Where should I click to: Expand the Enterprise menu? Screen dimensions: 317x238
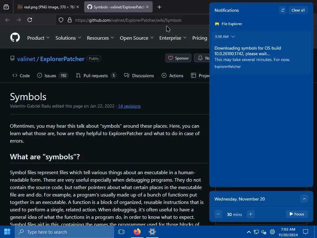173,38
